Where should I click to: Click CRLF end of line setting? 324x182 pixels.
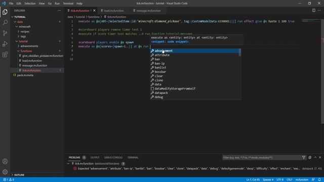[x=289, y=180]
